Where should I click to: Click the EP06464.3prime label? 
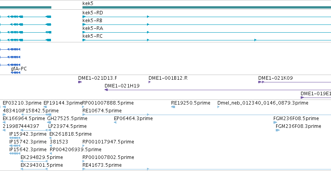(133, 119)
